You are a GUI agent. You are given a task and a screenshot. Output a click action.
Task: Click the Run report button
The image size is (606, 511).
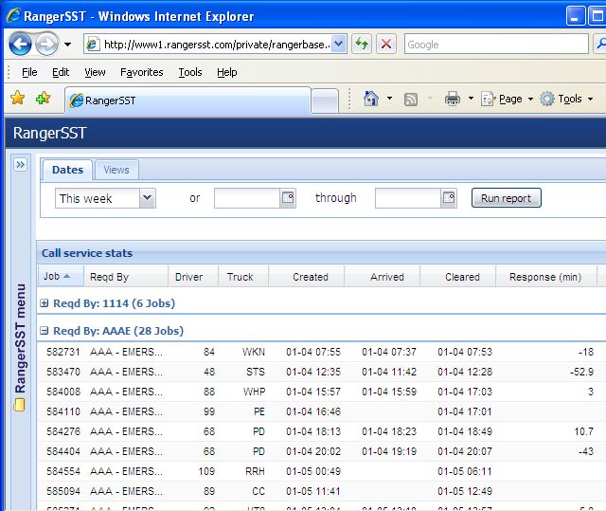(x=506, y=198)
